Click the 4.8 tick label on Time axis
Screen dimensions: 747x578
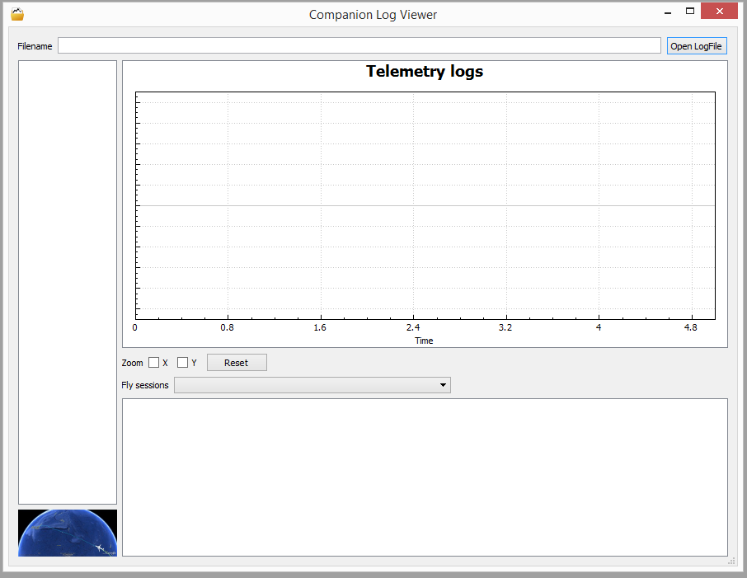(x=691, y=327)
